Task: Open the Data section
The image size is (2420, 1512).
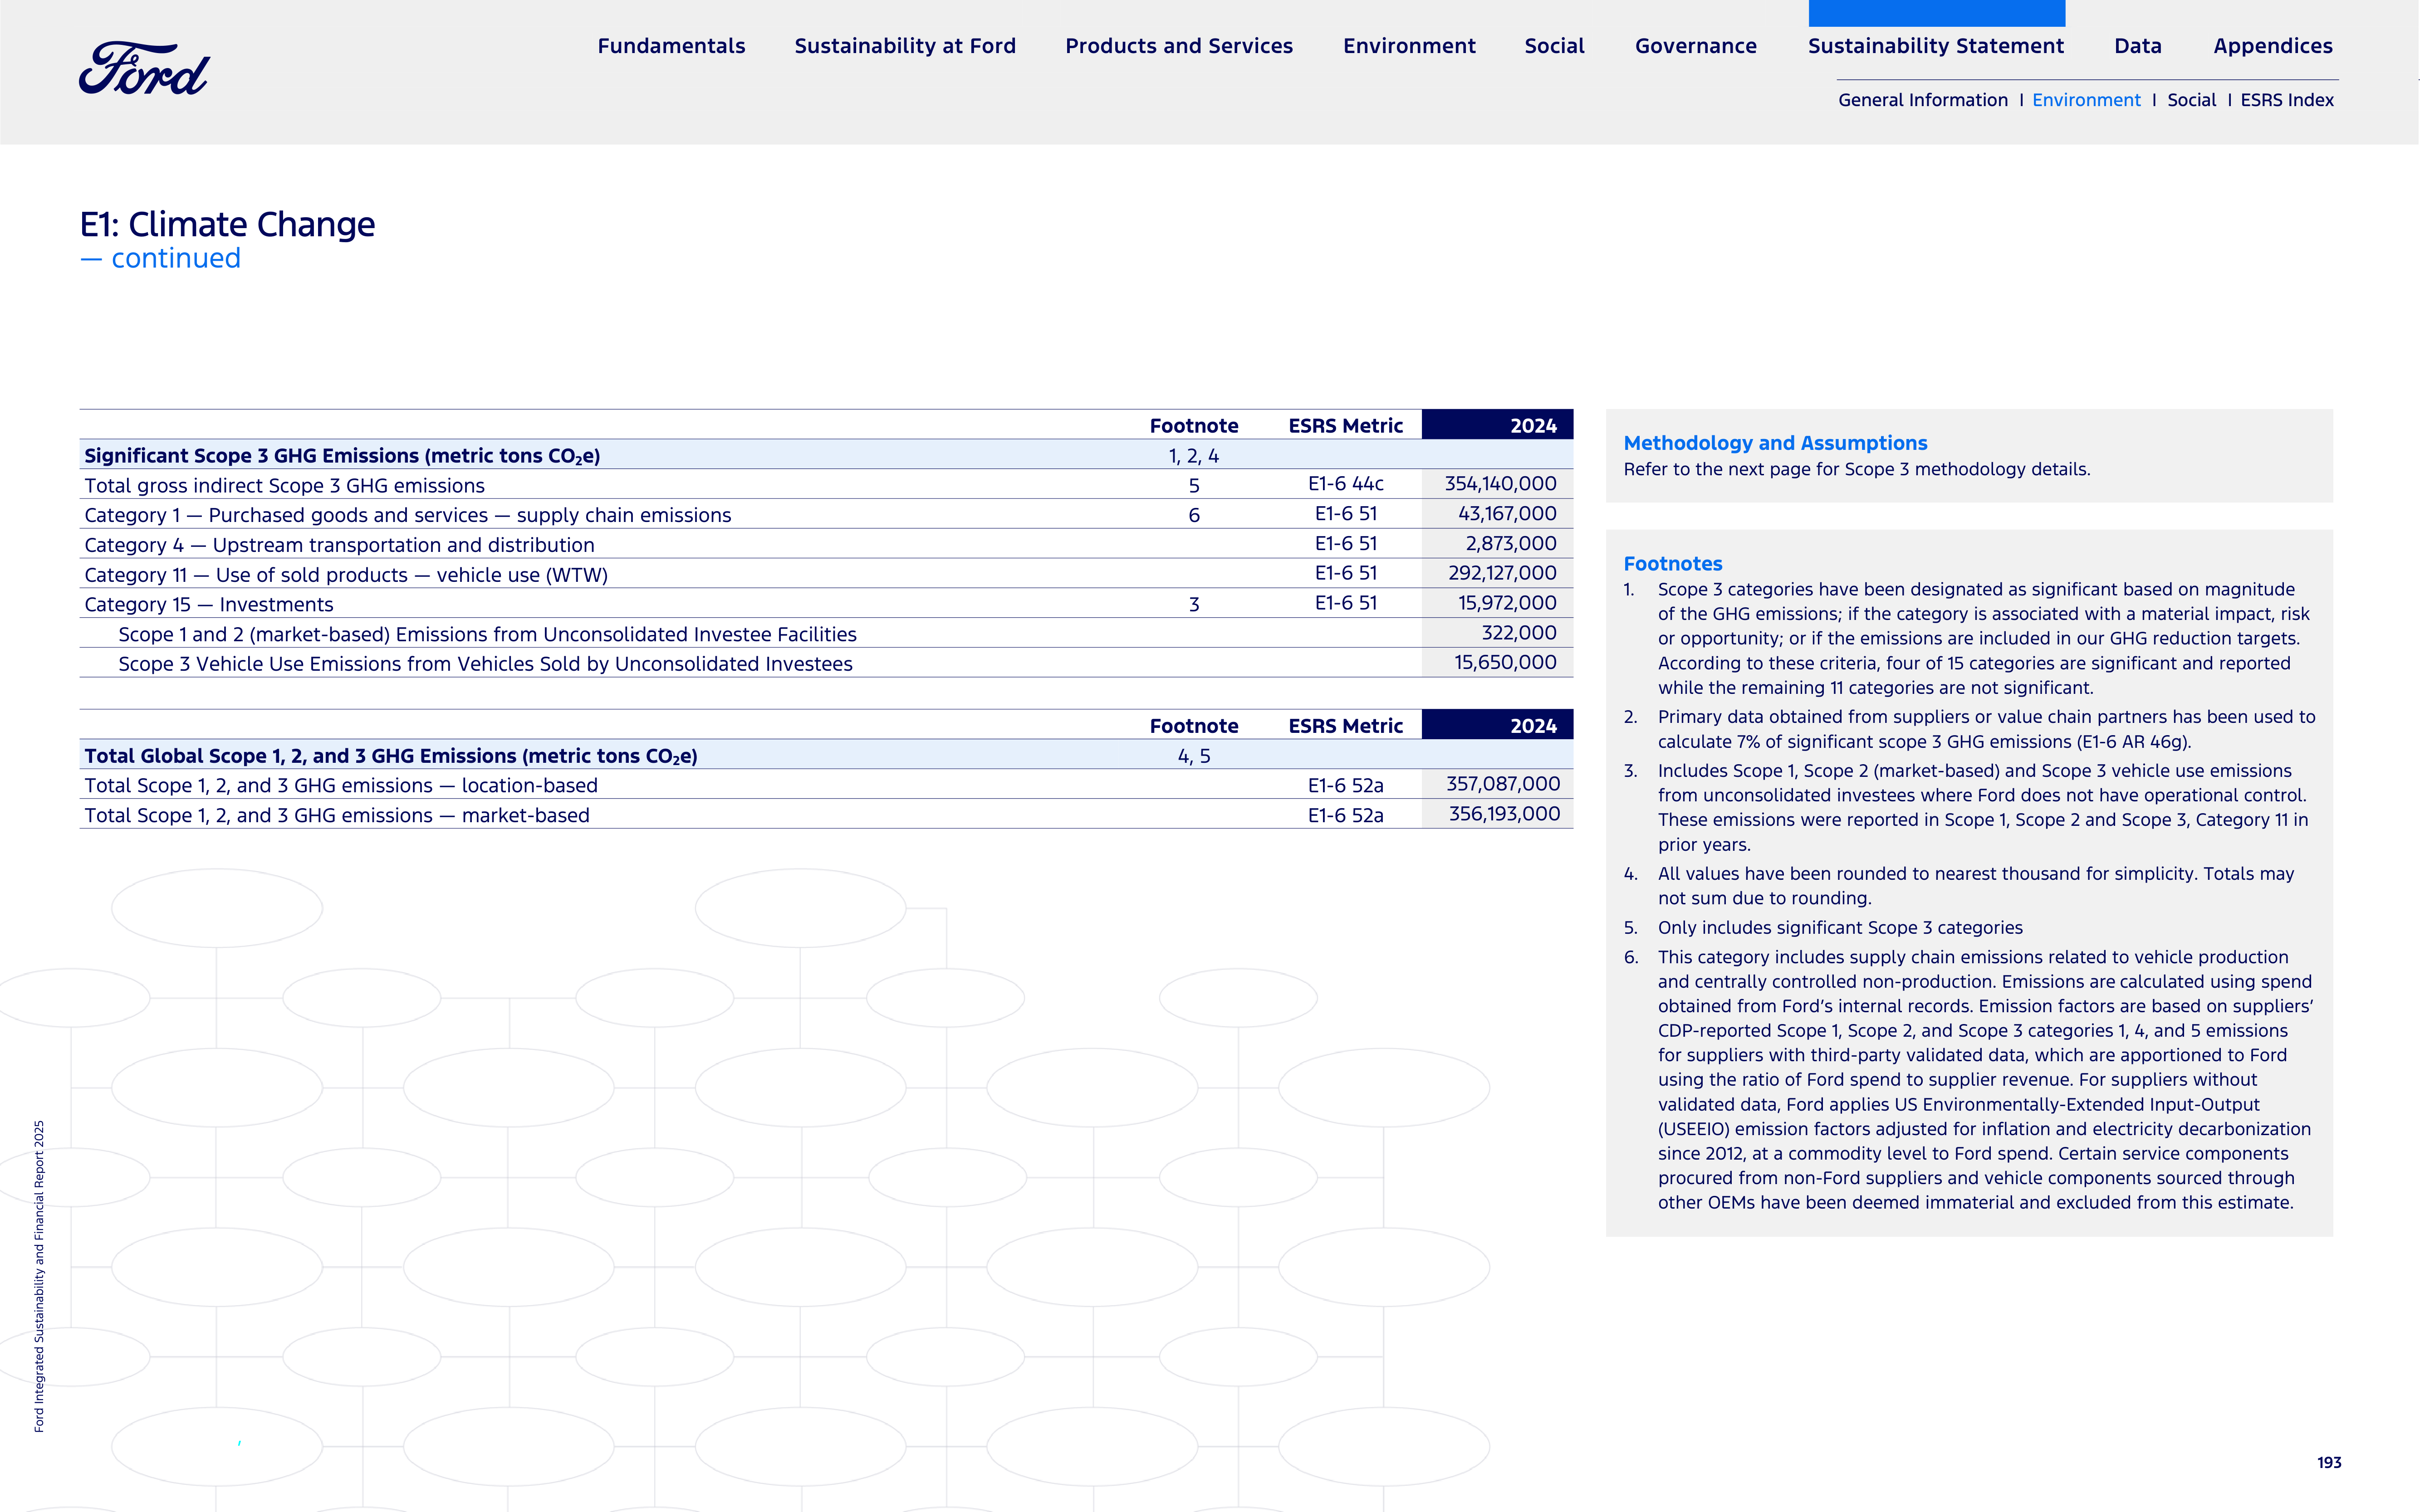Action: coord(2137,46)
